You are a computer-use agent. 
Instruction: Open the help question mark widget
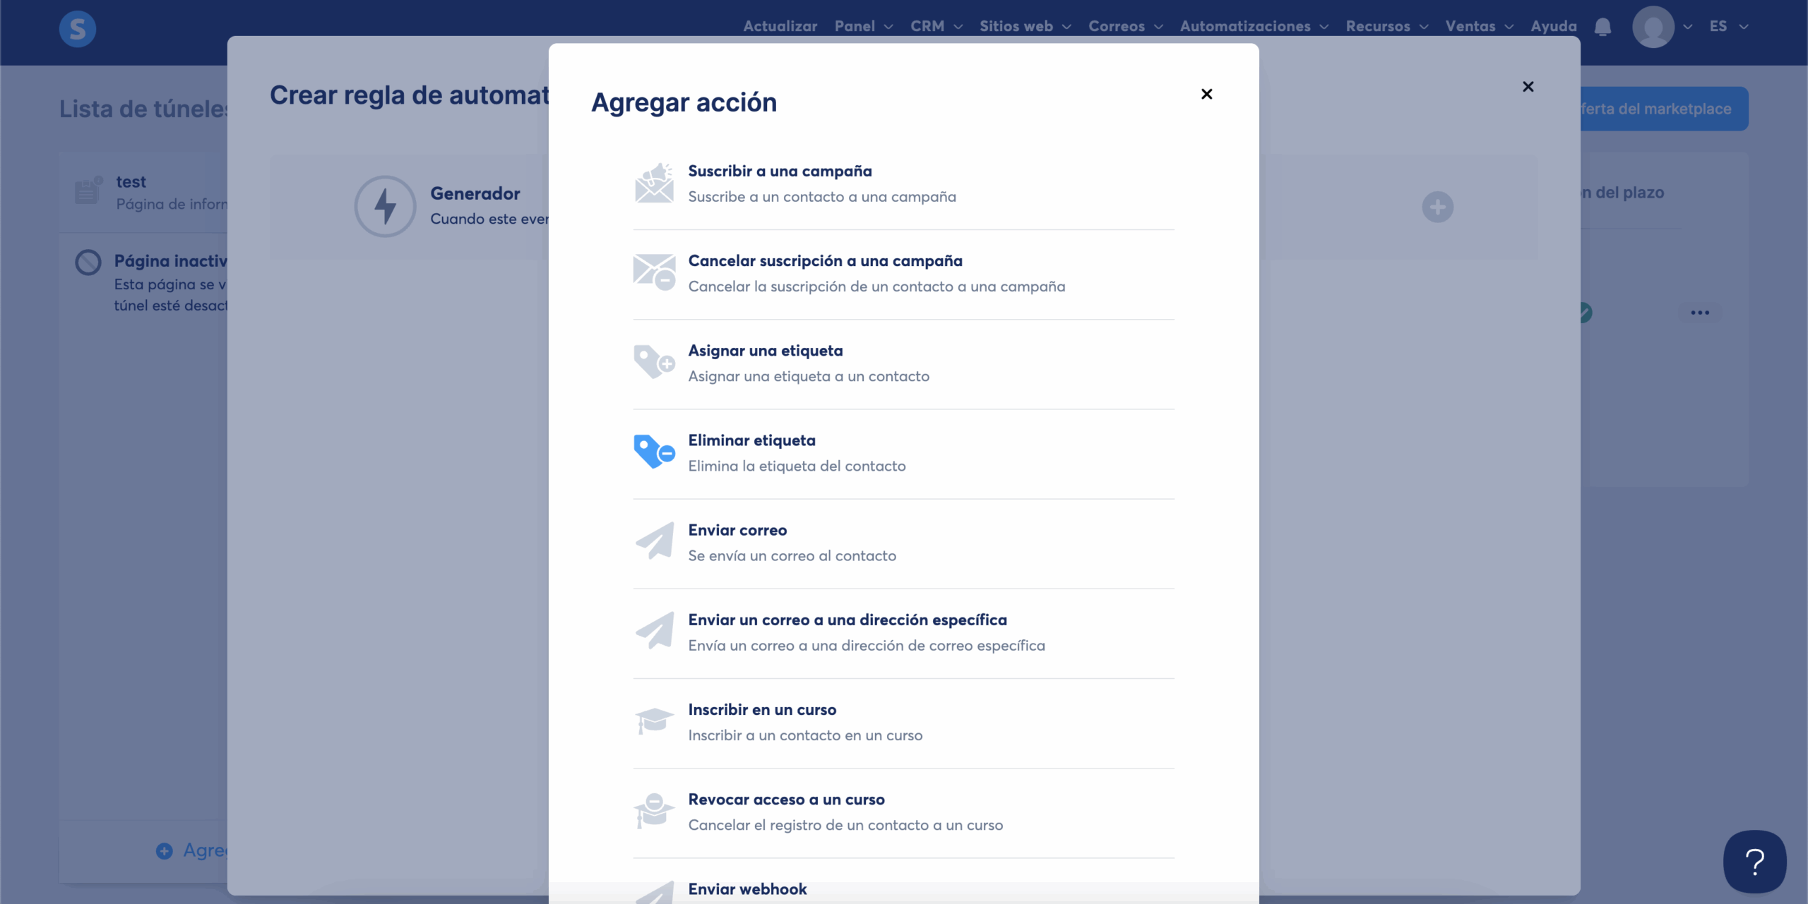[x=1754, y=861]
